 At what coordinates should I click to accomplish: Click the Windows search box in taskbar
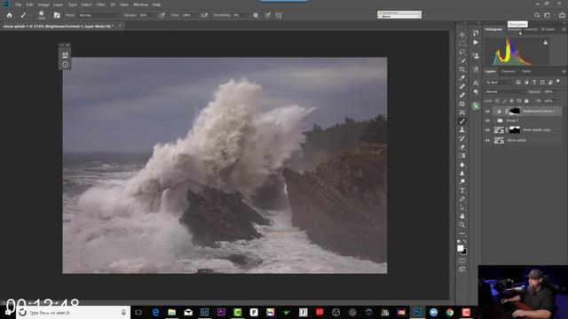(x=73, y=313)
